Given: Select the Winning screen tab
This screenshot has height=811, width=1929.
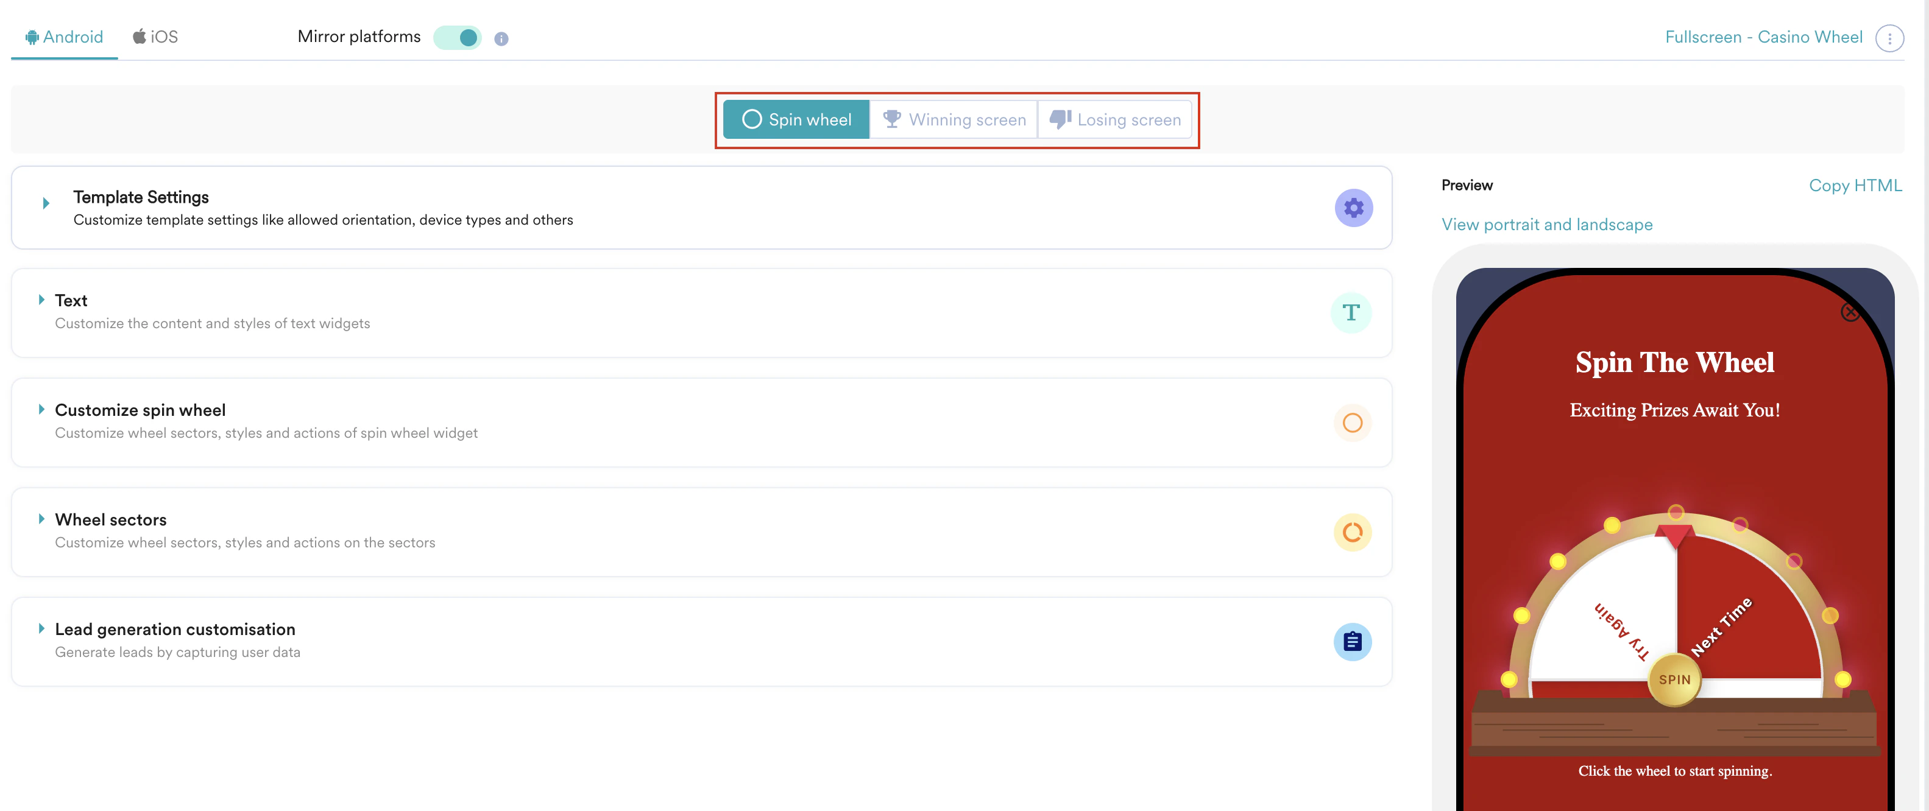Looking at the screenshot, I should click(954, 120).
